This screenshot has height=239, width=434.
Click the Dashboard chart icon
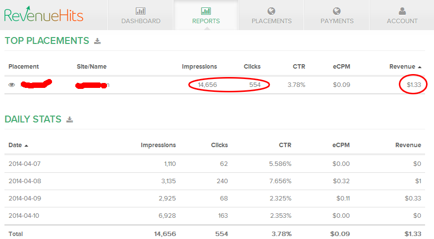[x=141, y=10]
